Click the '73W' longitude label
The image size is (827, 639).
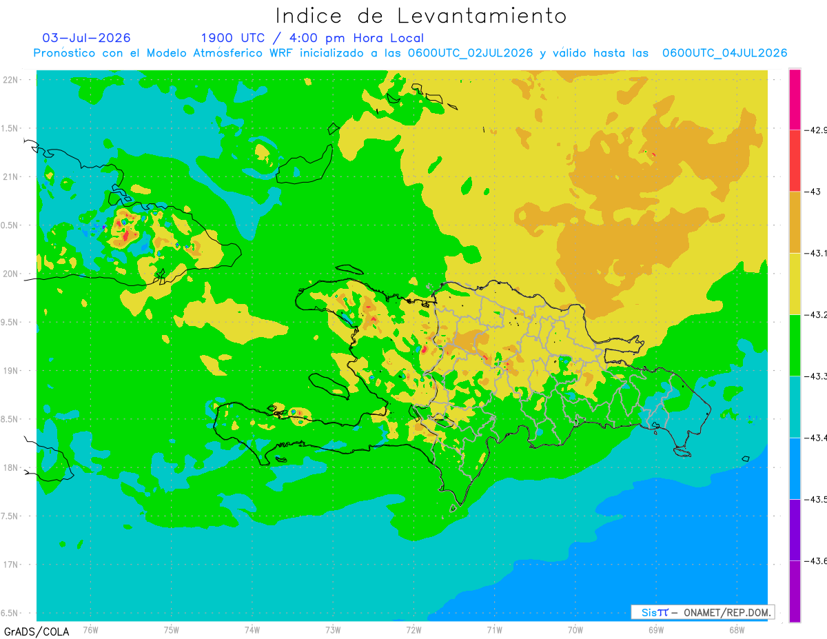[x=333, y=629]
